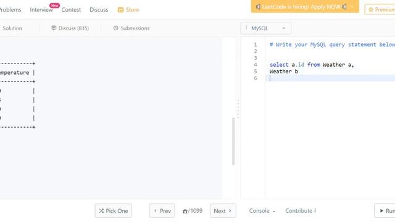
Task: Click line number 2 in gutter
Action: pos(255,51)
